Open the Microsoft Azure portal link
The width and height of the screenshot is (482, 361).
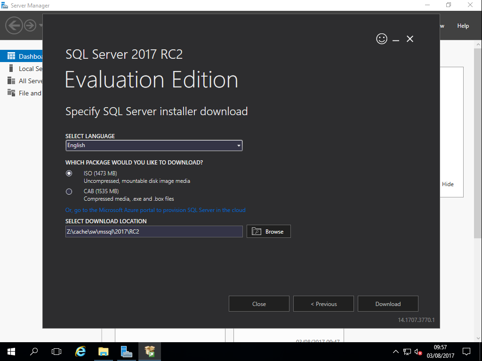155,210
